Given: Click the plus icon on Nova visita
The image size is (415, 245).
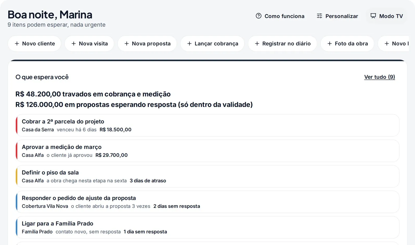Looking at the screenshot, I should [74, 44].
